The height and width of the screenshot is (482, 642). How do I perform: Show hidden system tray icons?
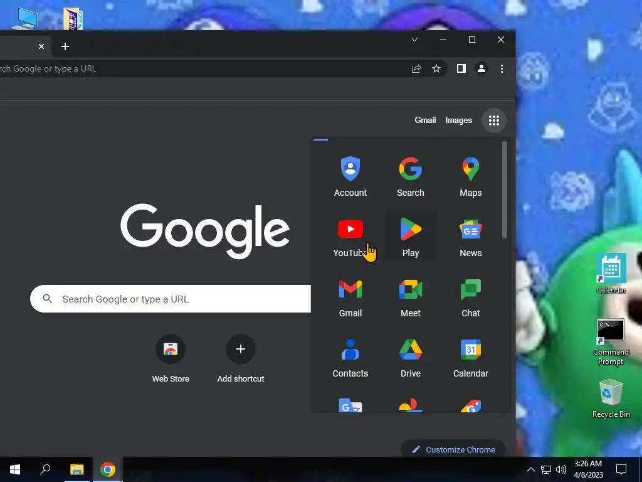530,469
